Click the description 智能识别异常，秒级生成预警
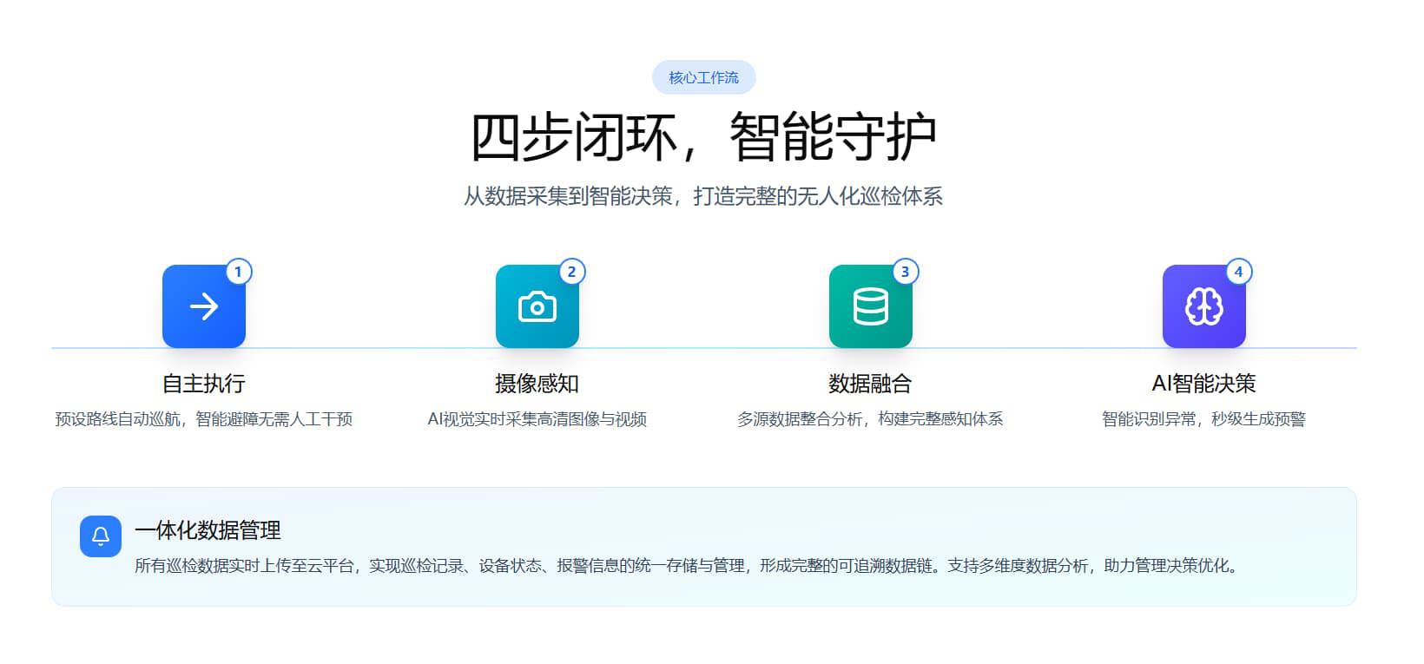The image size is (1424, 664). [x=1203, y=419]
